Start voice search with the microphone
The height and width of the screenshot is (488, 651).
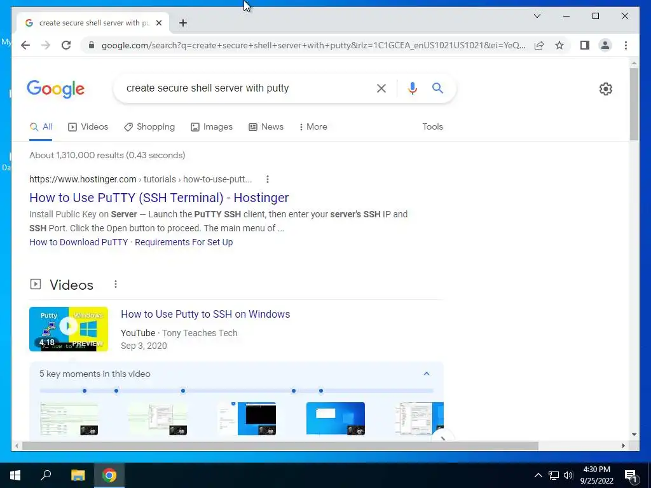412,88
